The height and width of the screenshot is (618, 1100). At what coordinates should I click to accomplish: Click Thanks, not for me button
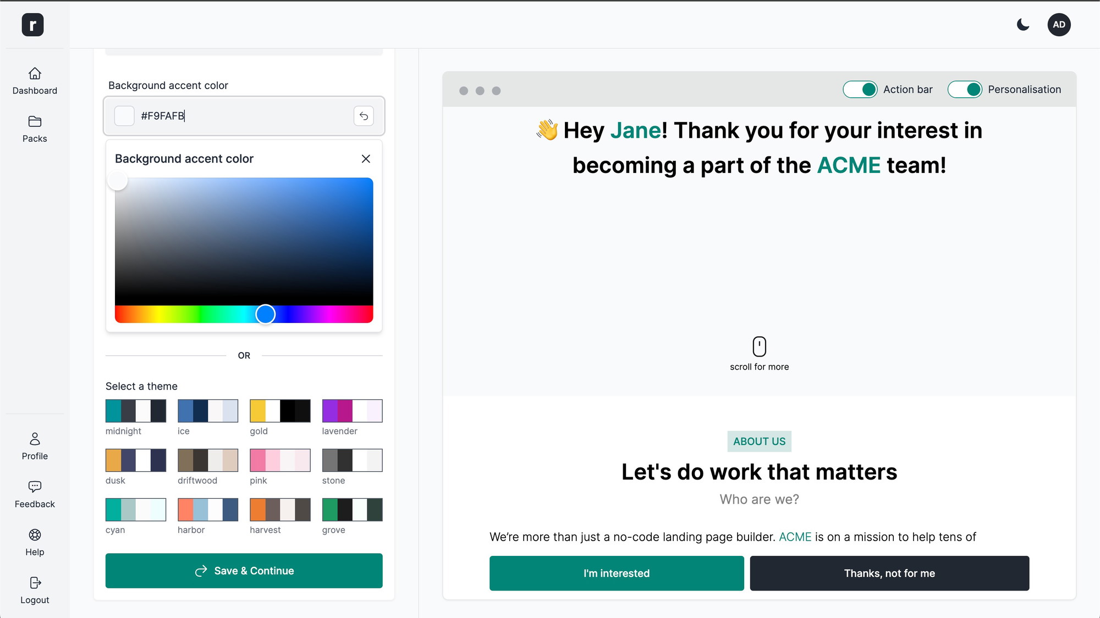[889, 573]
